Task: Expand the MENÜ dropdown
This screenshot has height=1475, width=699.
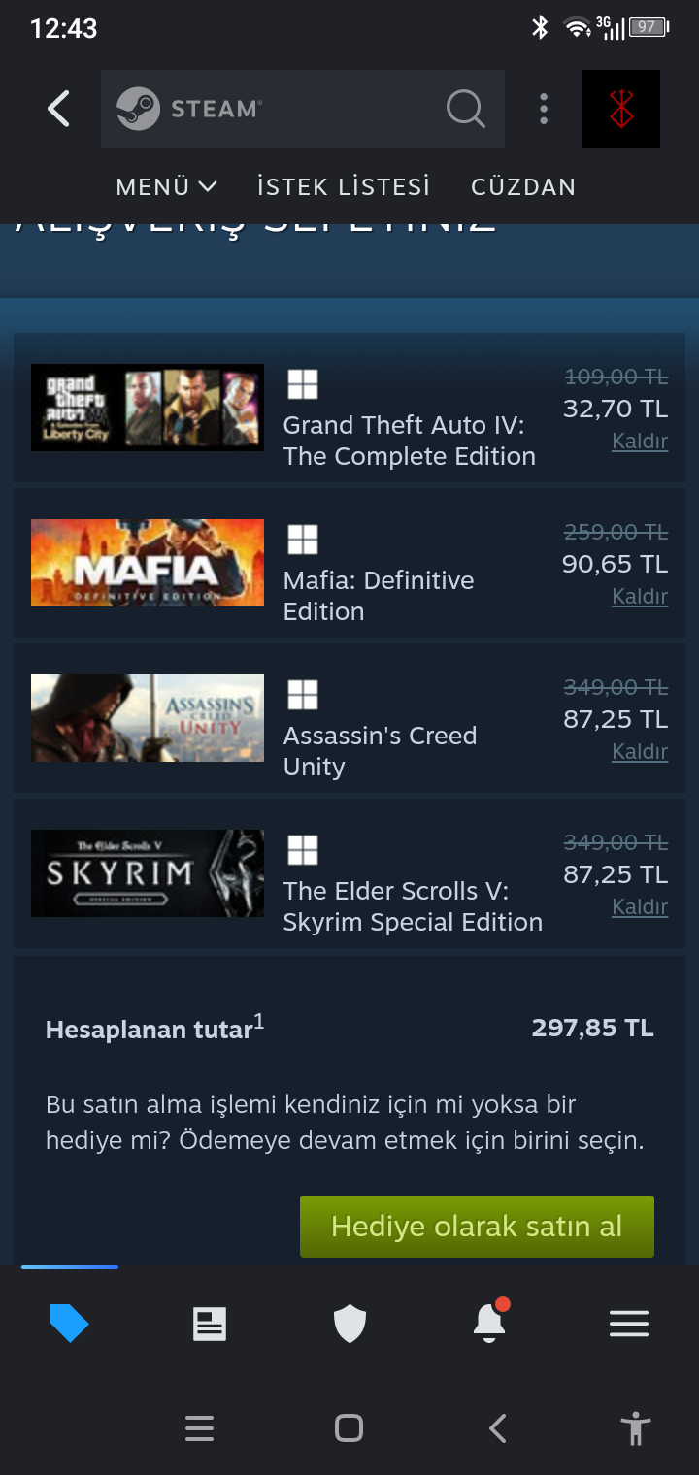Action: click(166, 186)
